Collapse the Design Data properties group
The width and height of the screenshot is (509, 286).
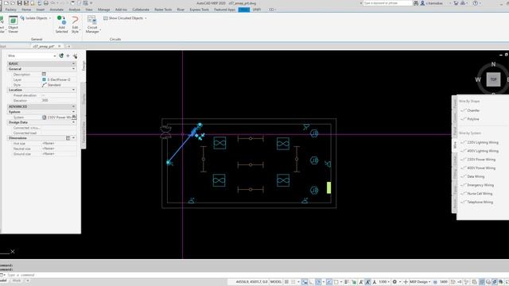pos(73,122)
